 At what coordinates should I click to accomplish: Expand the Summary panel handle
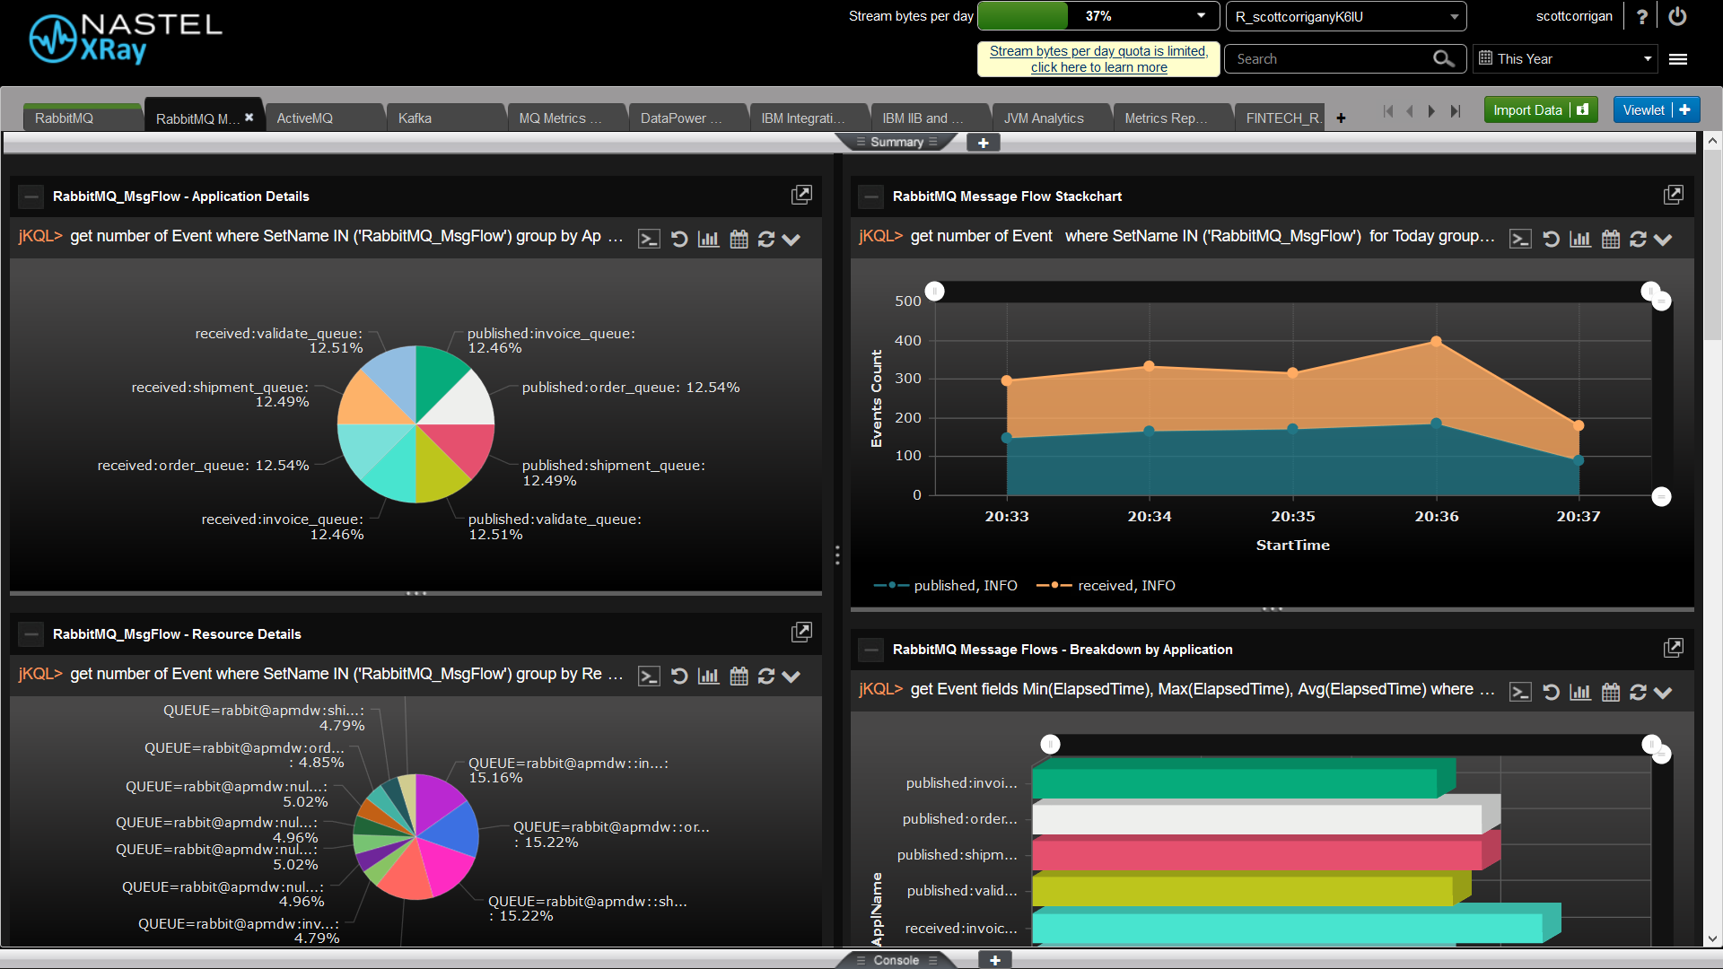[x=896, y=142]
